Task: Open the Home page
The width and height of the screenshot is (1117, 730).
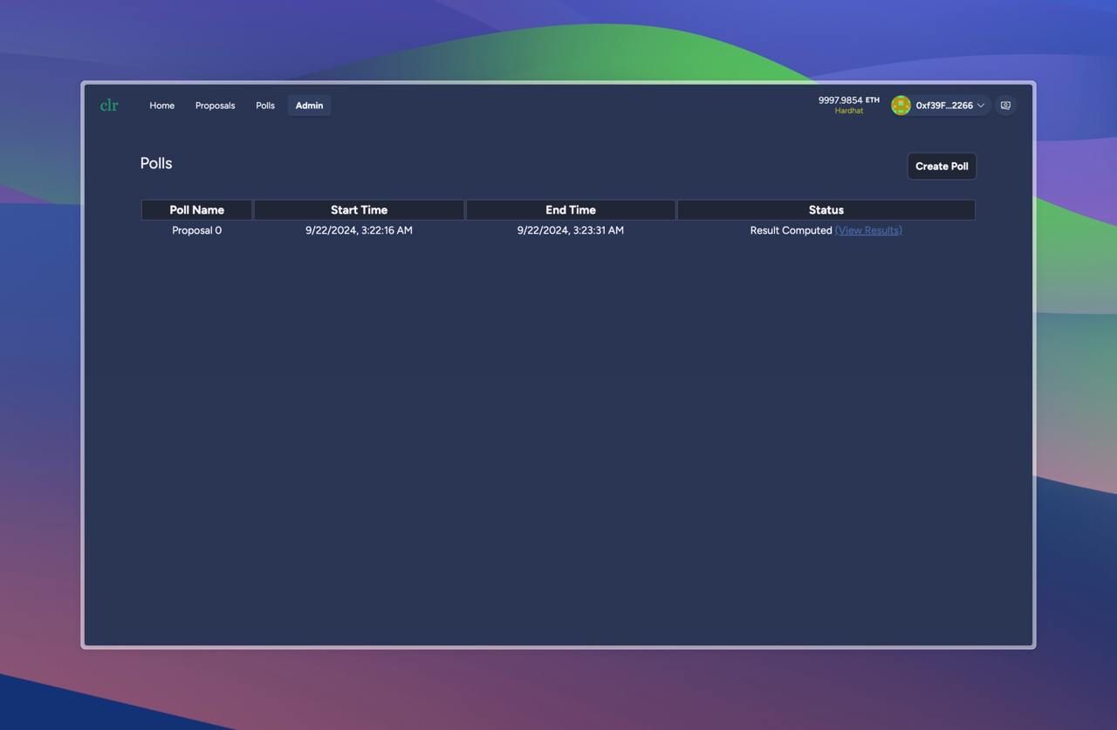Action: [161, 106]
